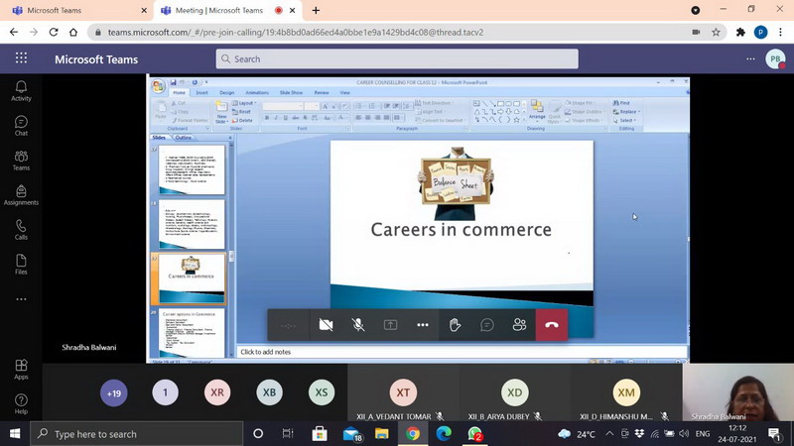This screenshot has width=794, height=446.
Task: Open Files in the Teams sidebar
Action: coord(21,265)
